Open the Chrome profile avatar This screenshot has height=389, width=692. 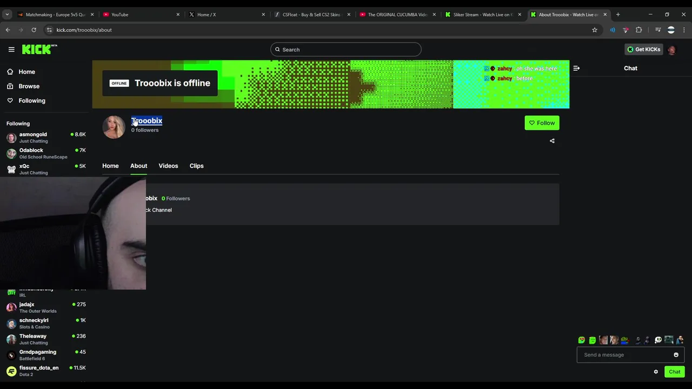tap(671, 30)
